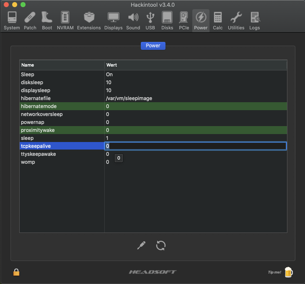Image resolution: width=305 pixels, height=284 pixels.
Task: Show the Disks section
Action: coord(167,21)
